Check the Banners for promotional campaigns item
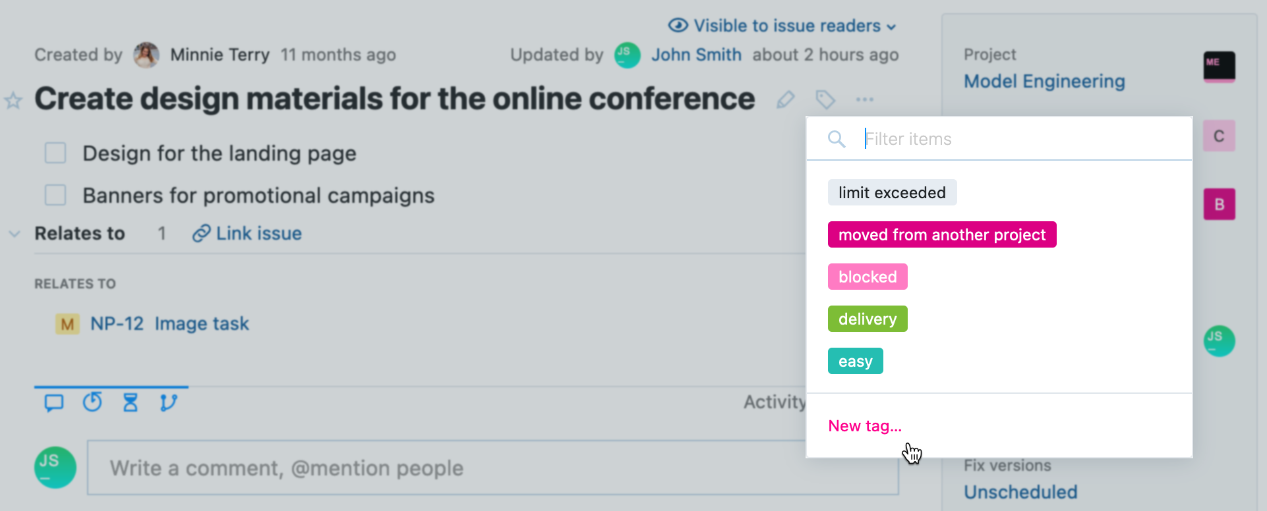Viewport: 1267px width, 511px height. click(55, 195)
